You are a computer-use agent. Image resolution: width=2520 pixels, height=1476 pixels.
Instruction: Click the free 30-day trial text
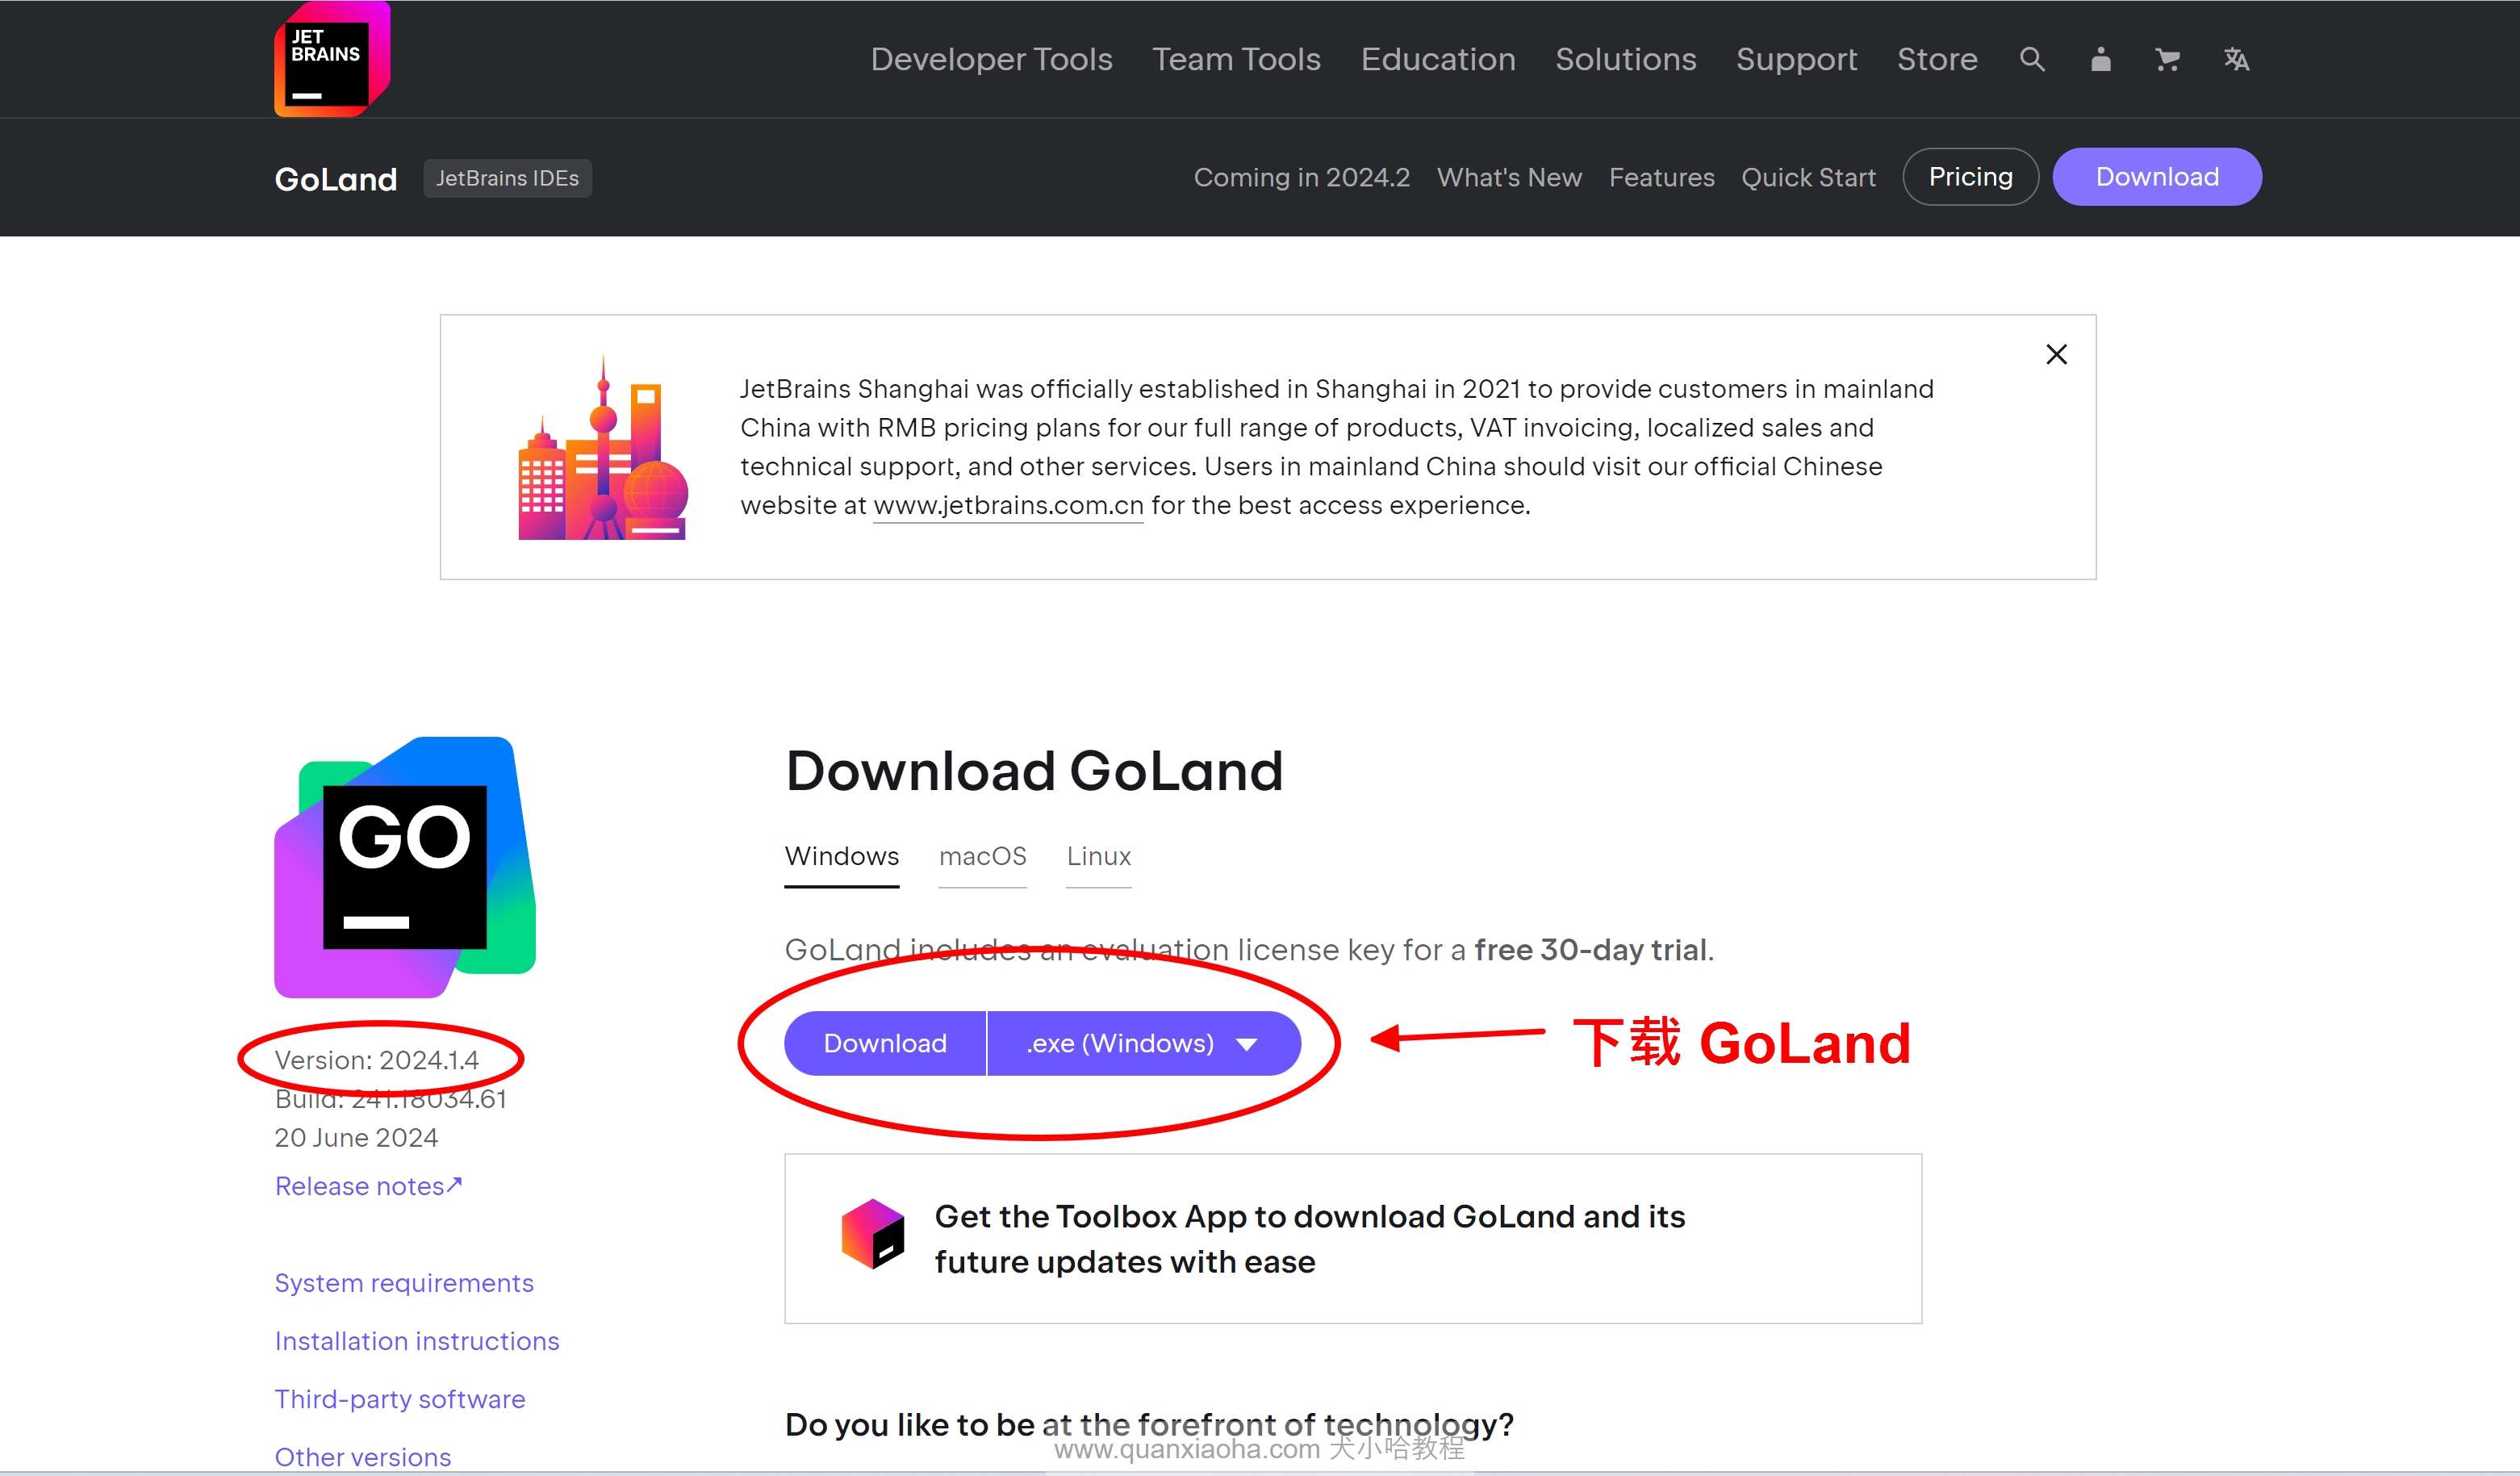[1590, 950]
